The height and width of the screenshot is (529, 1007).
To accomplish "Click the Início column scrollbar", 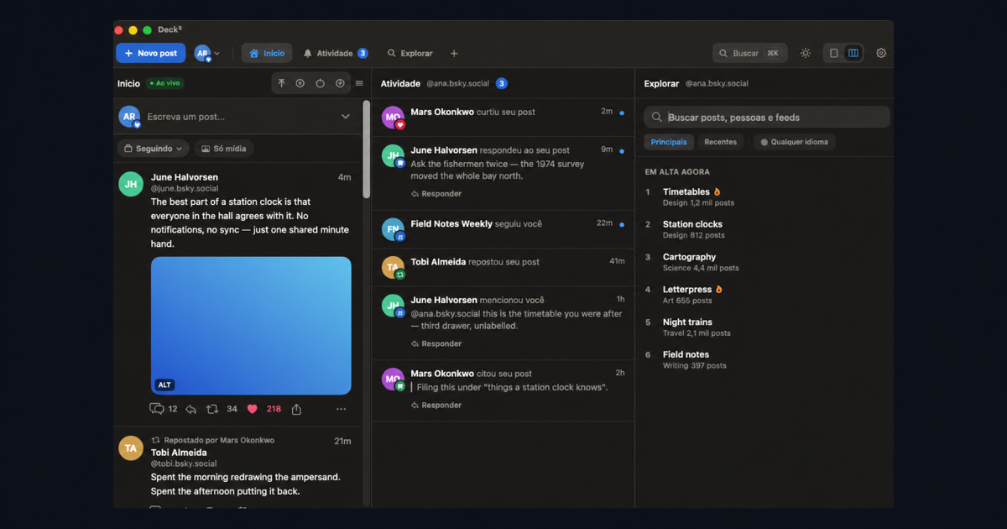I will [x=366, y=149].
